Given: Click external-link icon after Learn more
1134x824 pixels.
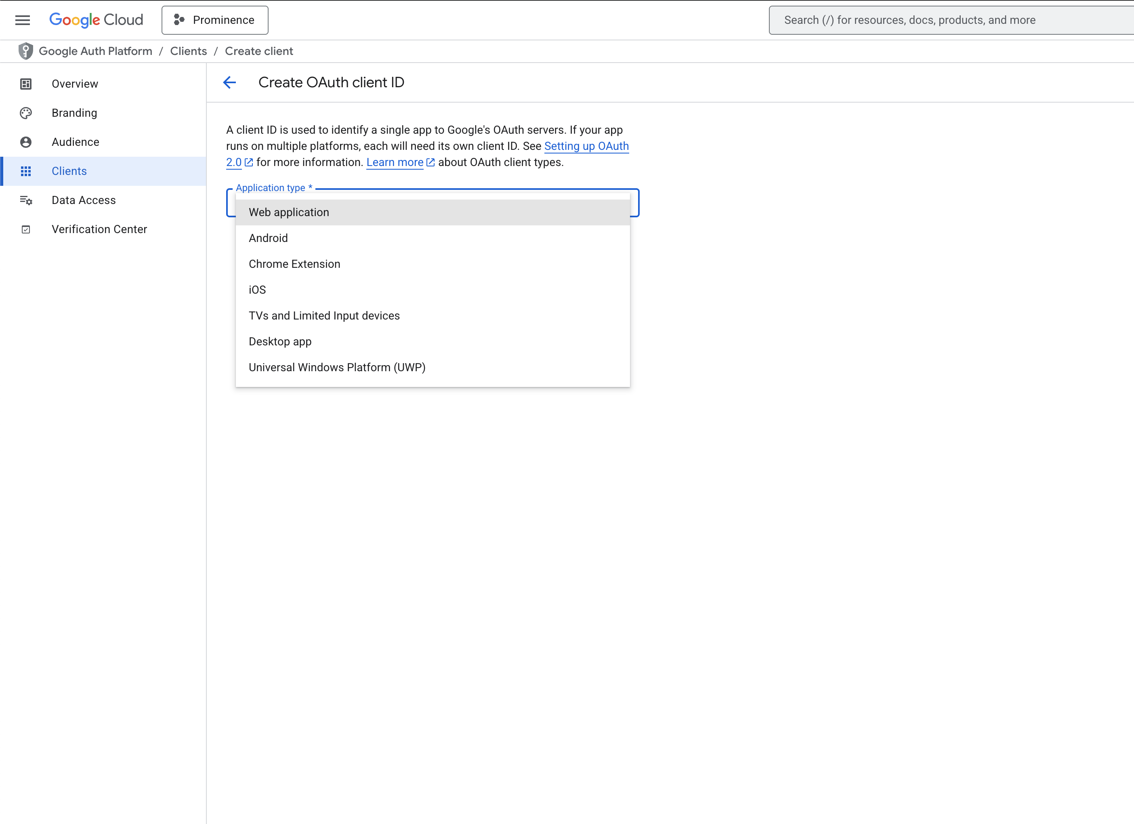Looking at the screenshot, I should coord(430,162).
